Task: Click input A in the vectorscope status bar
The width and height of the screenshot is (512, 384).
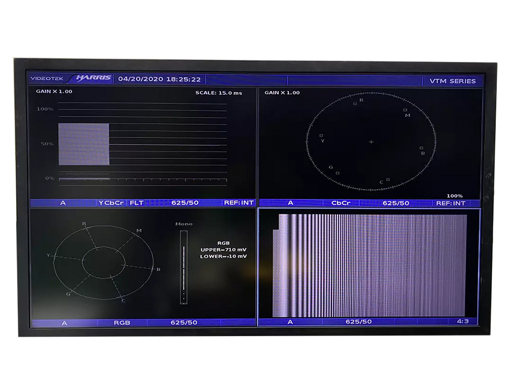Action: point(290,203)
